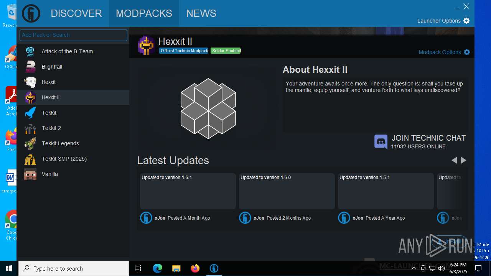Viewport: 491px width, 276px height.
Task: Open Firefox from taskbar
Action: 195,268
